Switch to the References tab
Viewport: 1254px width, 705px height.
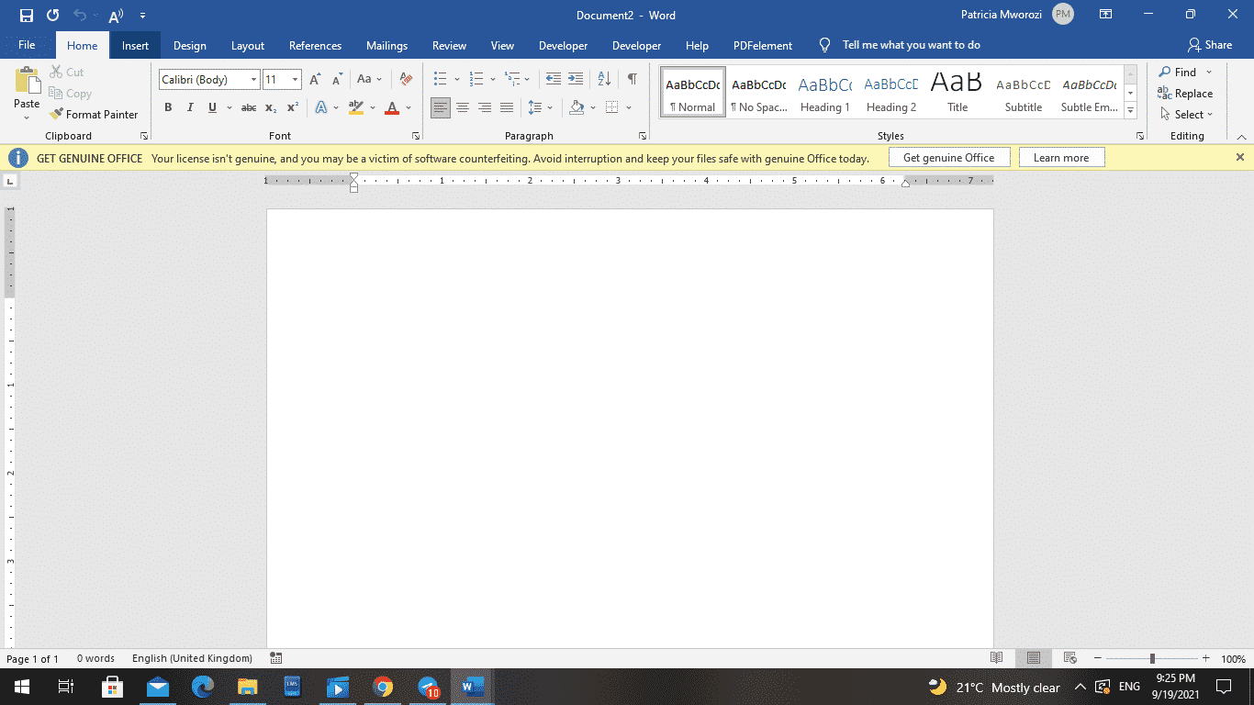(315, 45)
